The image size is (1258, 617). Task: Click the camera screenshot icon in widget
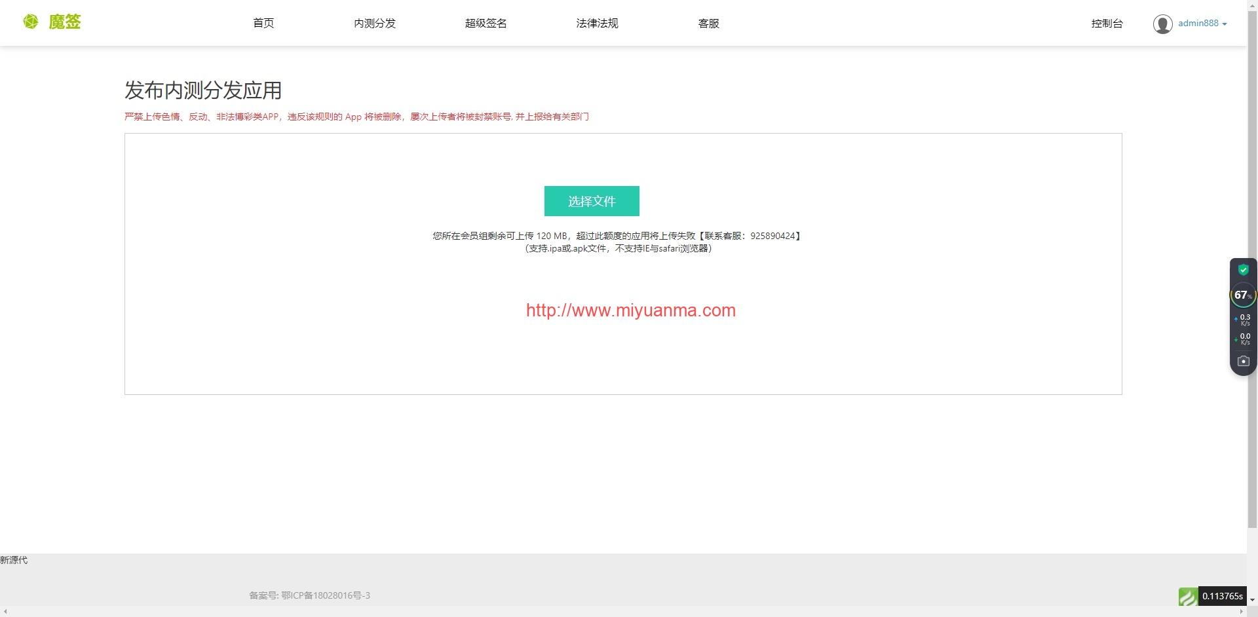(x=1243, y=361)
